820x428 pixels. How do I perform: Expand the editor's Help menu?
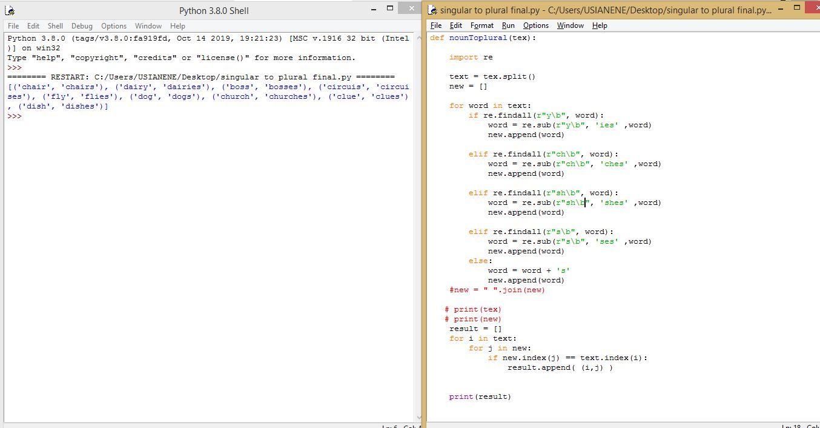pos(599,25)
